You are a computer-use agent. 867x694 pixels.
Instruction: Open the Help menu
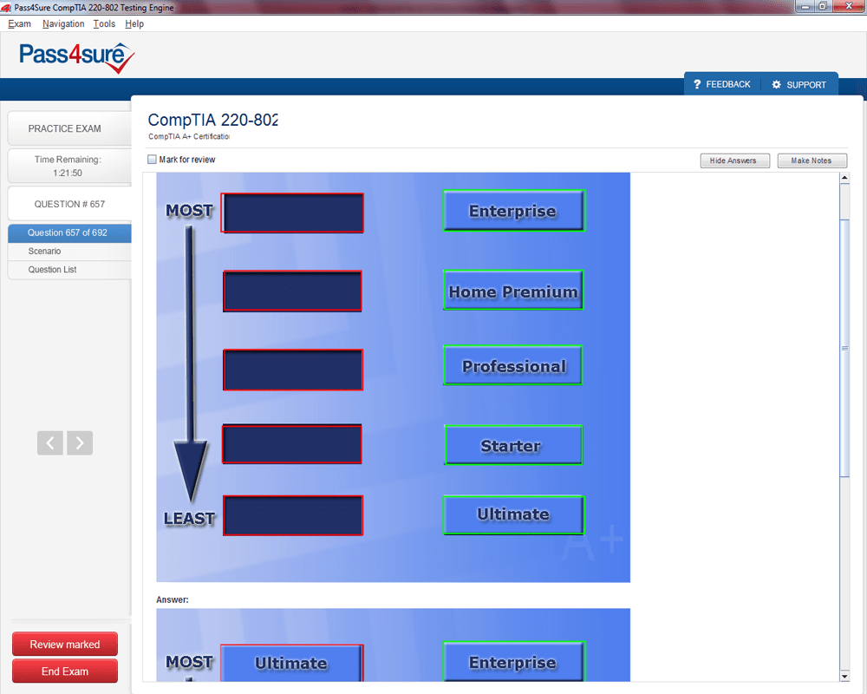click(x=134, y=23)
